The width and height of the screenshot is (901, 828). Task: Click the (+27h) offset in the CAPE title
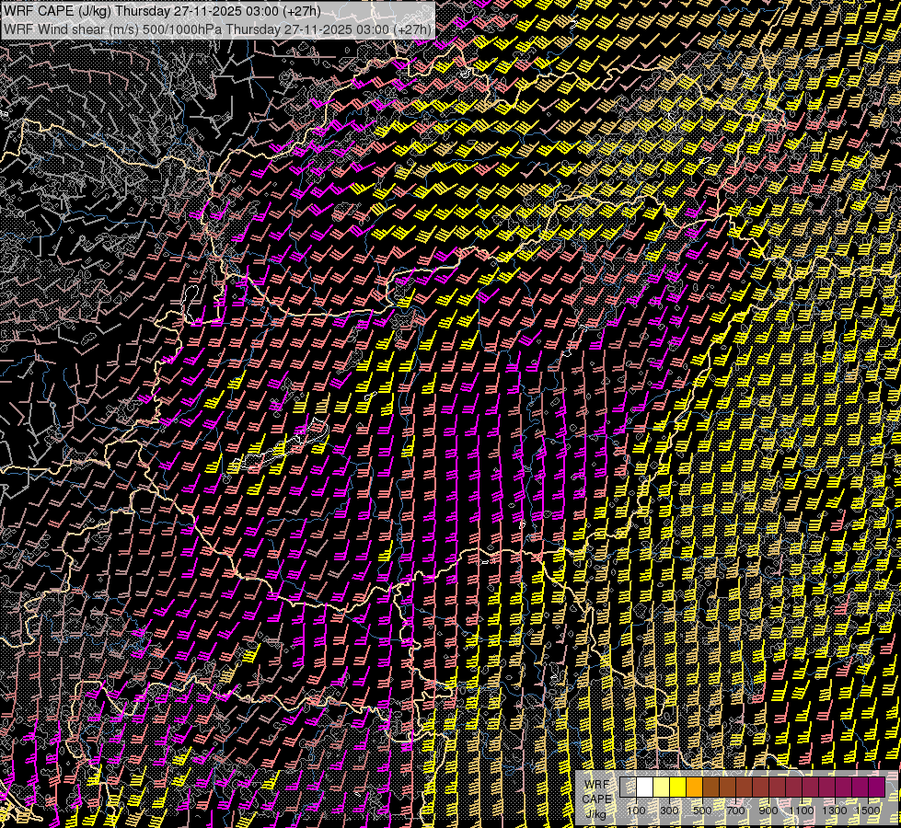(301, 11)
